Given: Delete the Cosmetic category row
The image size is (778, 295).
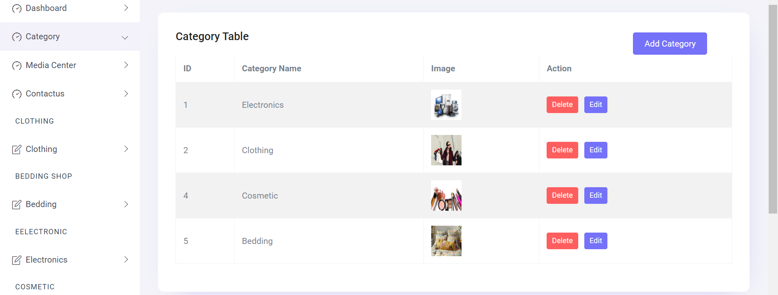Looking at the screenshot, I should point(562,195).
